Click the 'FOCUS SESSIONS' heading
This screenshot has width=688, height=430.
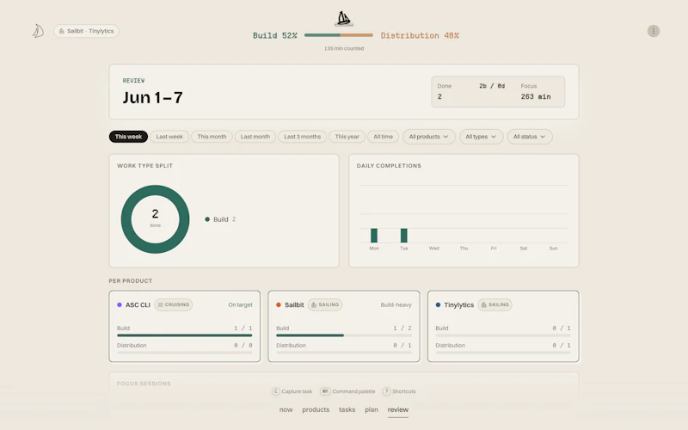coord(144,384)
